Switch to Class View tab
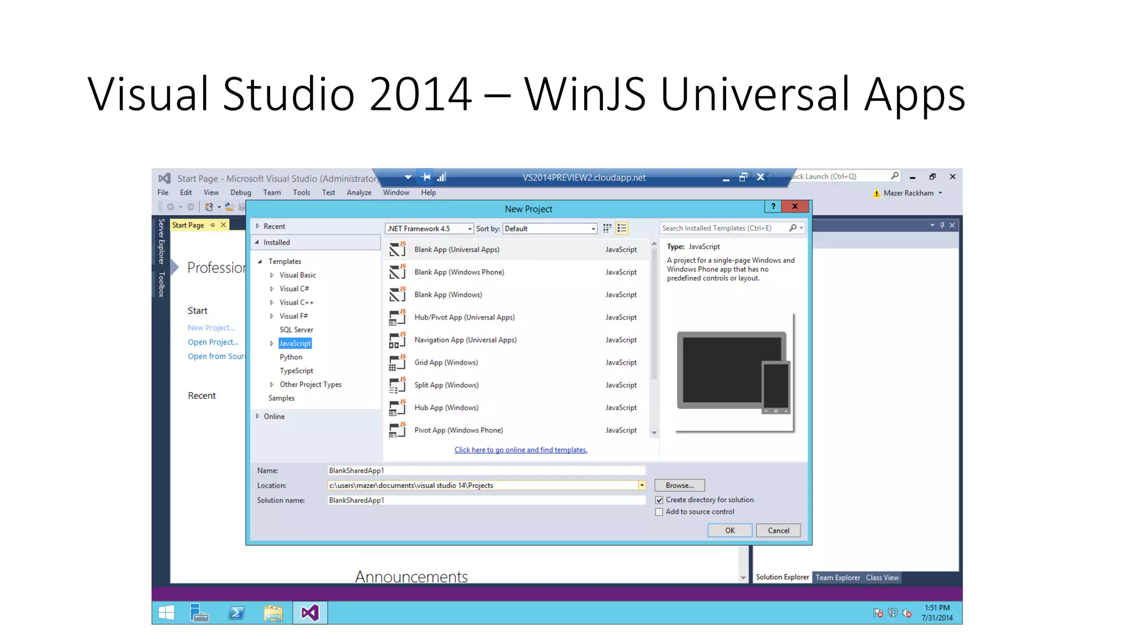Image resolution: width=1136 pixels, height=639 pixels. click(882, 577)
